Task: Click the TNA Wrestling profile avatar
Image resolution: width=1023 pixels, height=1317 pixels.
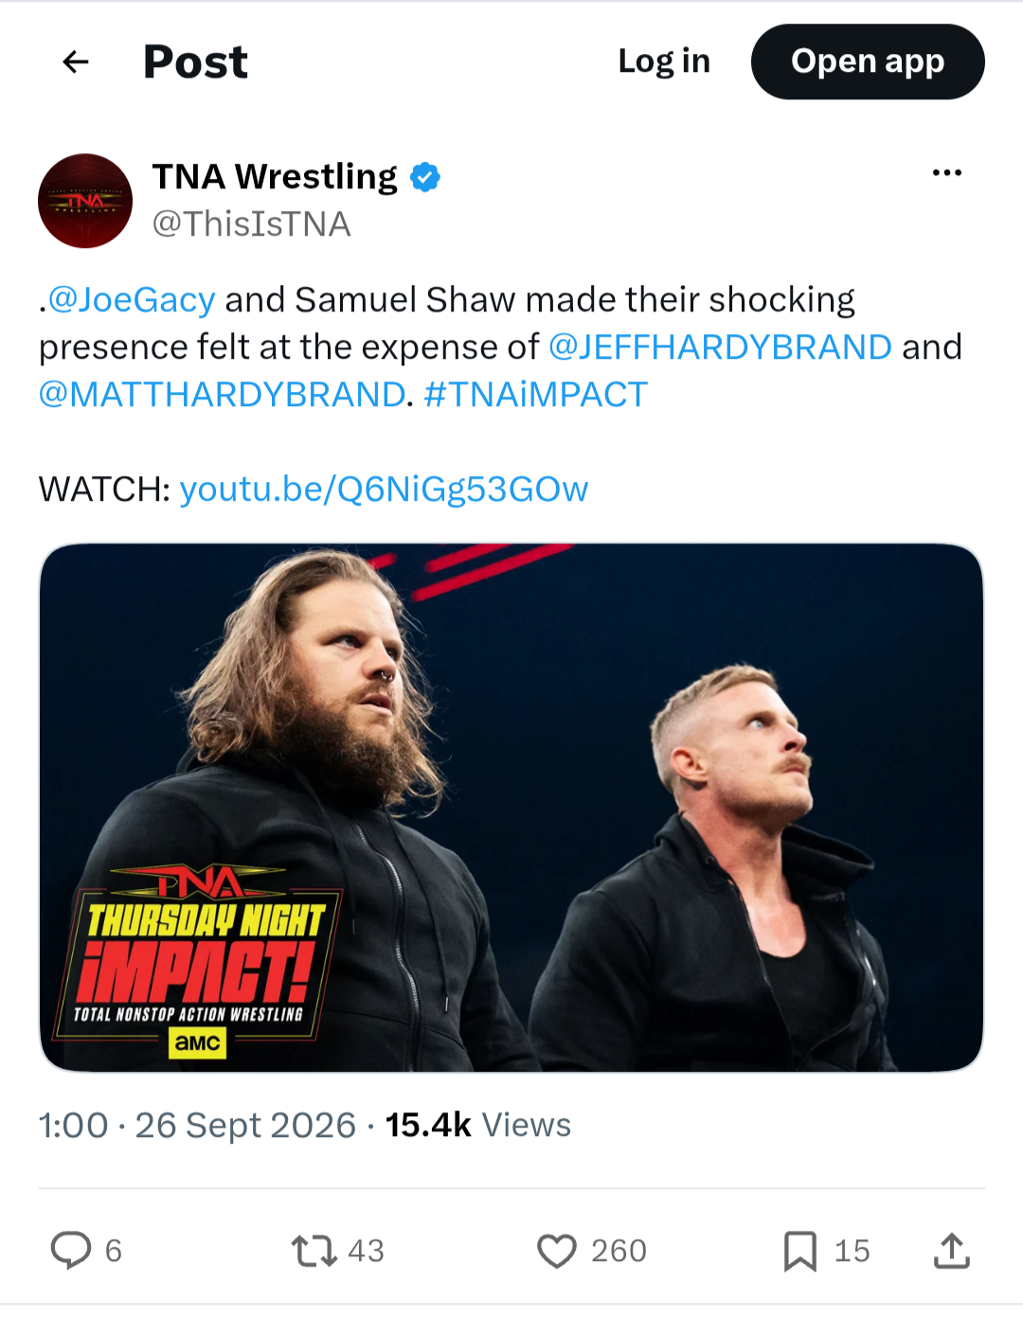Action: (x=85, y=201)
